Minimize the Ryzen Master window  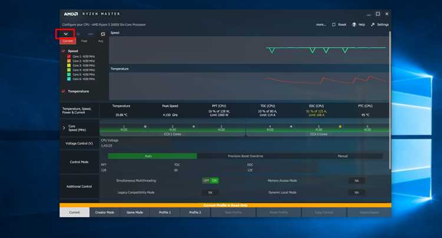coord(368,14)
